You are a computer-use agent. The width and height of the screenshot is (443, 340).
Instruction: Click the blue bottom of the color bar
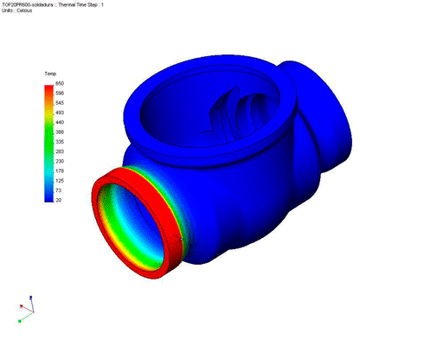point(49,196)
